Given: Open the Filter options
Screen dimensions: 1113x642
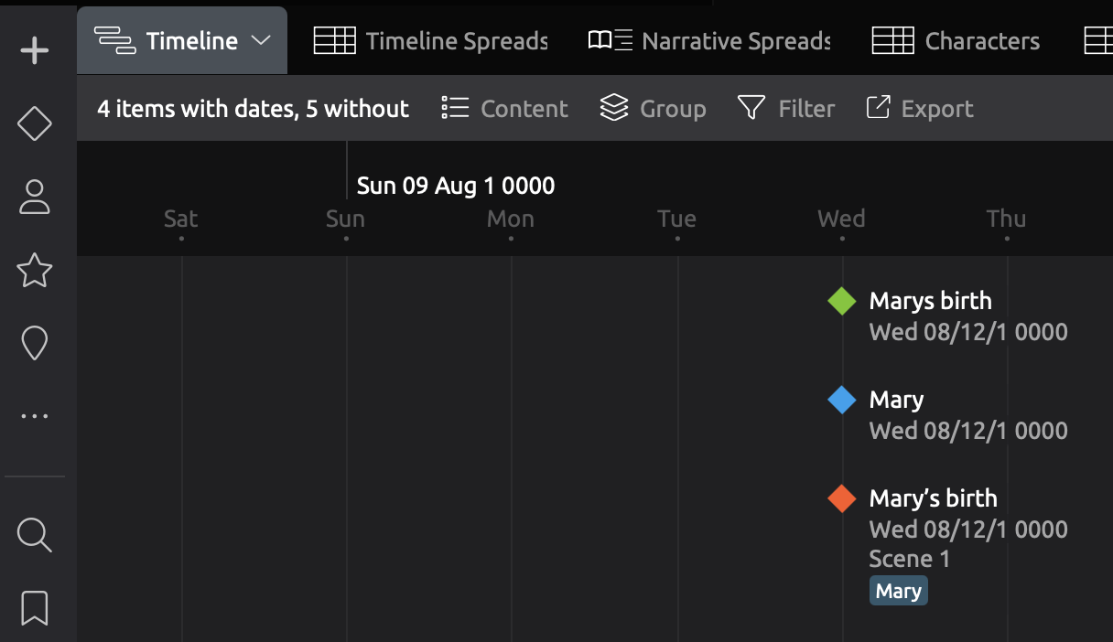Looking at the screenshot, I should tap(786, 109).
